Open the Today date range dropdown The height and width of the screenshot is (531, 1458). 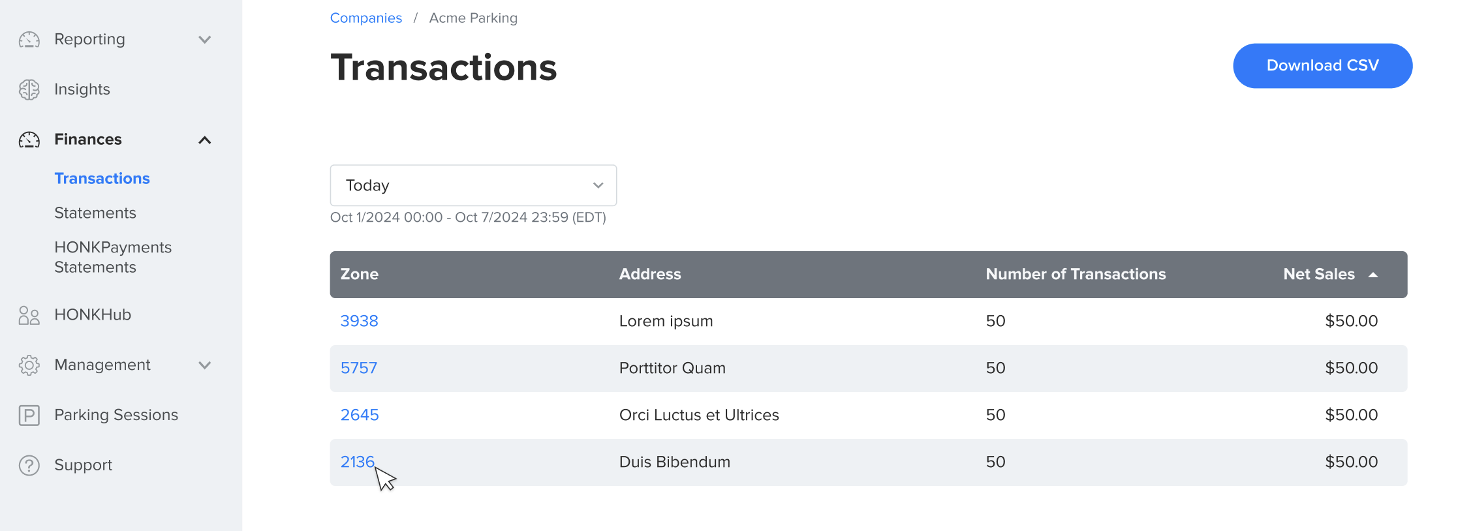pos(473,185)
